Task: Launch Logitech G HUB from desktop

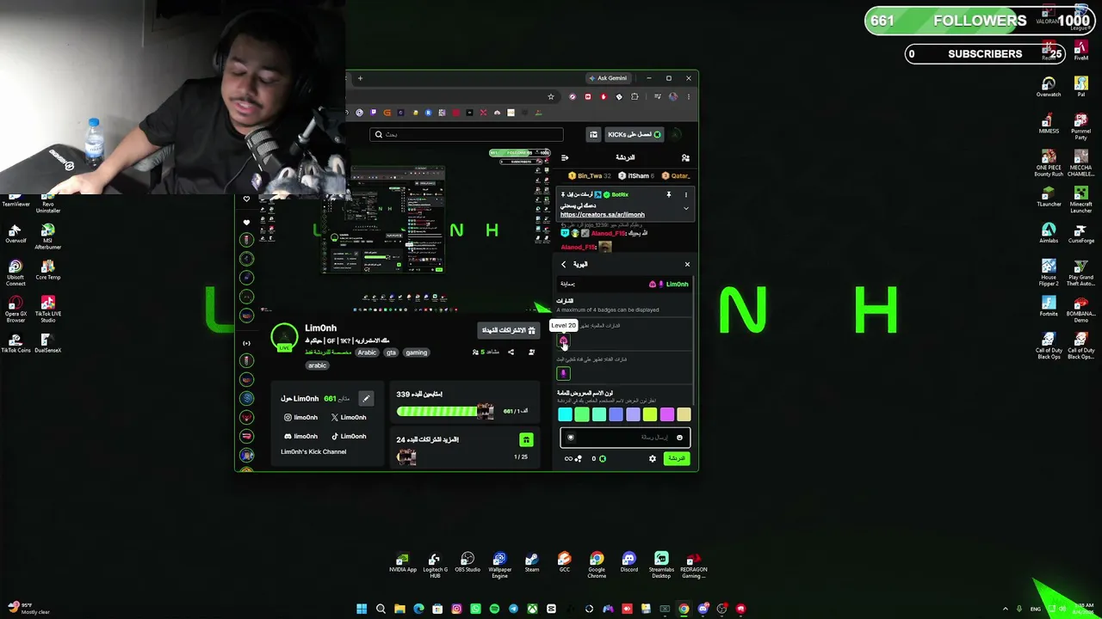Action: (435, 565)
